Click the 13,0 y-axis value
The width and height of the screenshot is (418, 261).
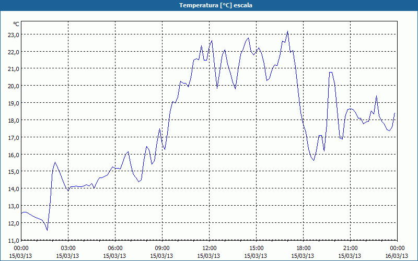click(14, 206)
